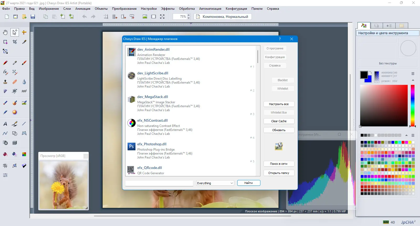Switch to the tool settings and colors tab
420x226 pixels.
point(364,26)
